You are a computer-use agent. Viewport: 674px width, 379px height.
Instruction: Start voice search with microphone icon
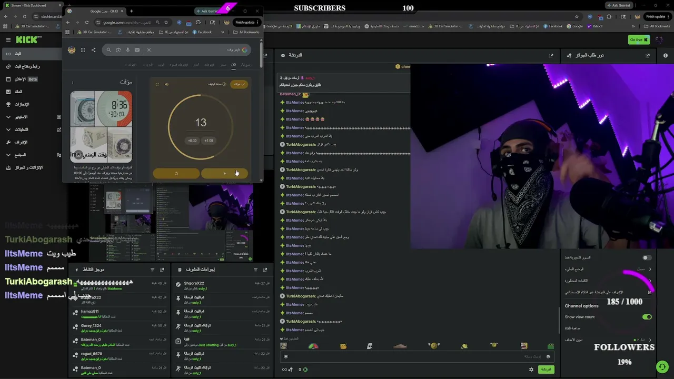point(127,50)
